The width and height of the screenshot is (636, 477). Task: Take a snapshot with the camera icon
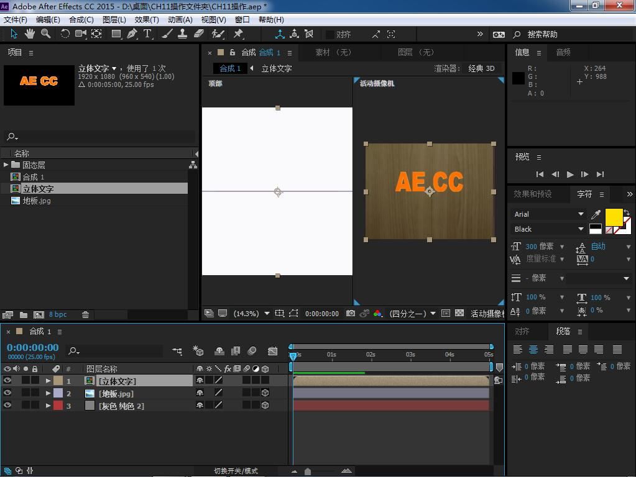pos(351,313)
